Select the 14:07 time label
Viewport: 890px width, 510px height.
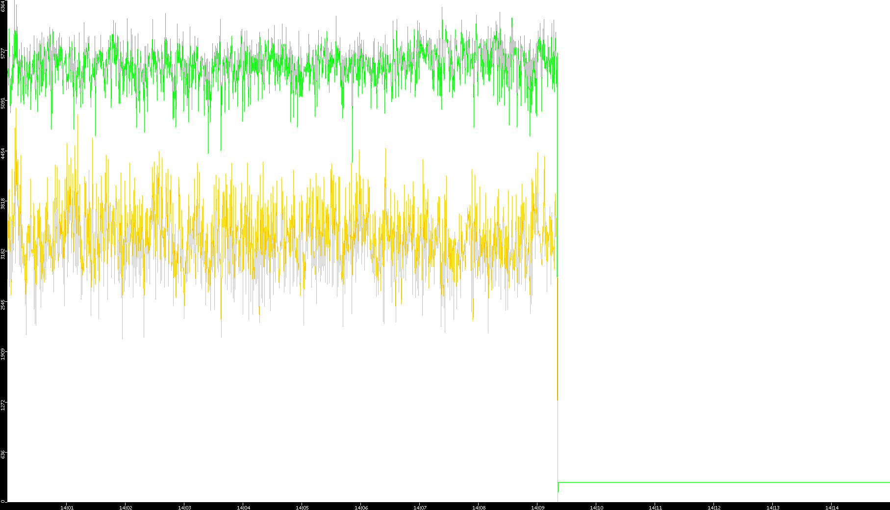(x=420, y=508)
